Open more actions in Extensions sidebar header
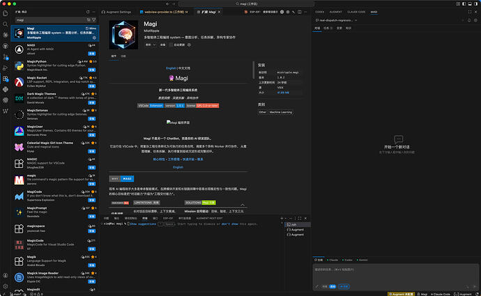Image resolution: width=481 pixels, height=296 pixels. [94, 12]
